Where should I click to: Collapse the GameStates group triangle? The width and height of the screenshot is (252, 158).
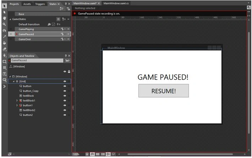coord(10,19)
